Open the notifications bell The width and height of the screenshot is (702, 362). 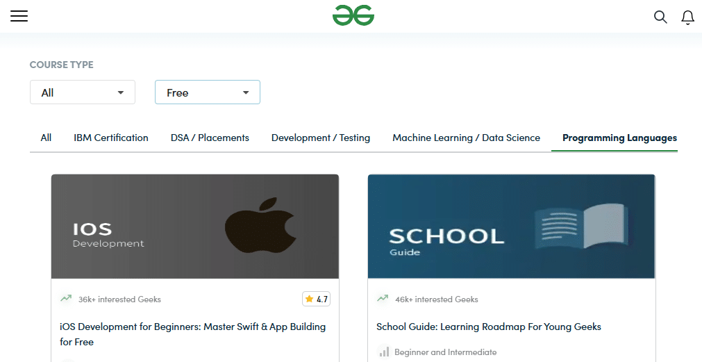(687, 17)
